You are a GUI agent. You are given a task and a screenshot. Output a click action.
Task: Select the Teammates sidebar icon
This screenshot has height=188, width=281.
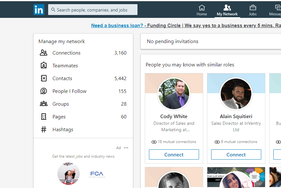tap(44, 65)
